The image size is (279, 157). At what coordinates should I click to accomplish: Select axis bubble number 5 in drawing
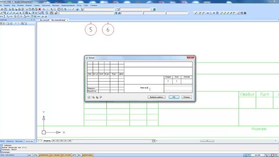pyautogui.click(x=91, y=30)
